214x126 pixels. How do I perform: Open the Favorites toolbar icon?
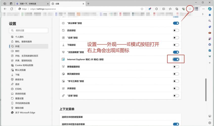[170, 9]
